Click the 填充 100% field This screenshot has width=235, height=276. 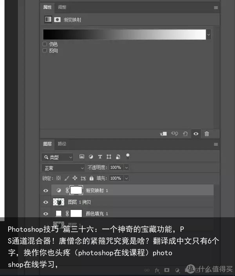[x=116, y=178]
